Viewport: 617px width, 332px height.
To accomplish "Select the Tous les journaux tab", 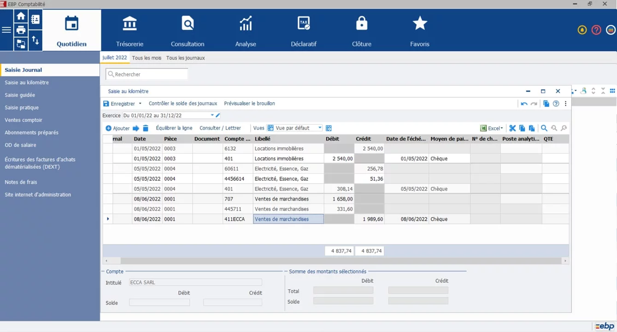I will click(185, 58).
